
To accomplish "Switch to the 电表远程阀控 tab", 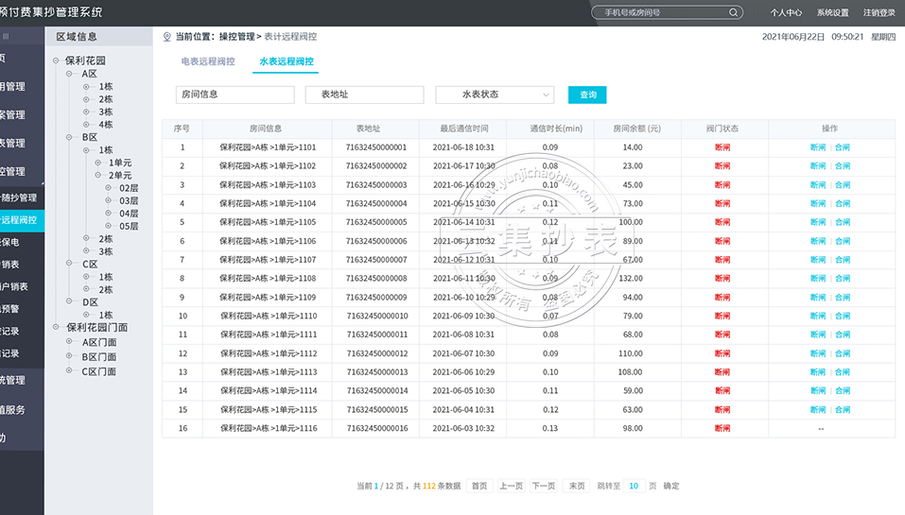I will click(x=208, y=61).
